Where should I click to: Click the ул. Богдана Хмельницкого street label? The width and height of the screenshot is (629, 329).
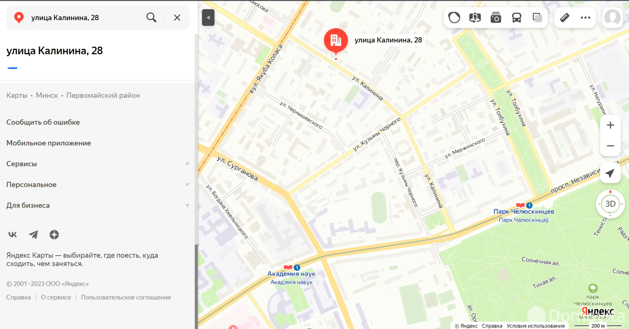[227, 212]
